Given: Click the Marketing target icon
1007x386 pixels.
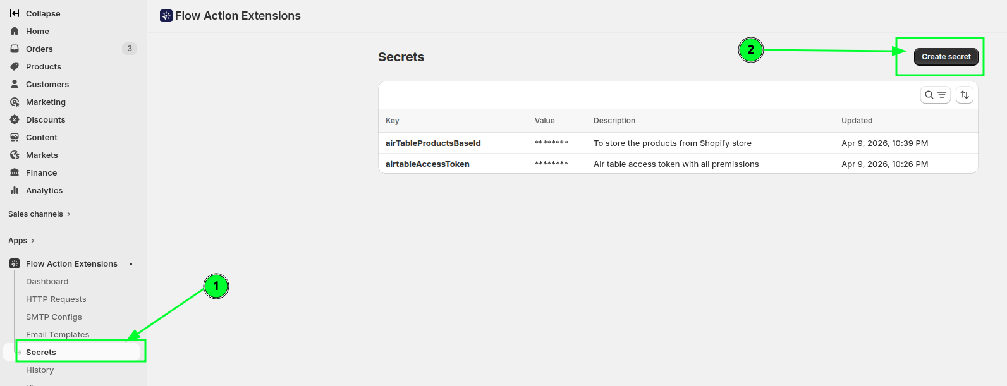Looking at the screenshot, I should coord(15,102).
